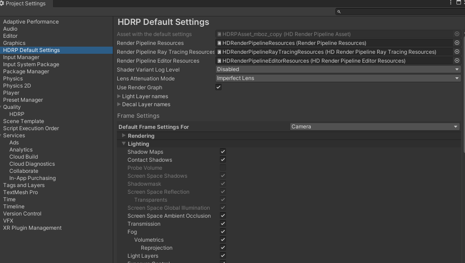Screen dimensions: 465x263
Task: Toggle Screen Space Ambient Occlusion checkbox
Action: (x=223, y=216)
